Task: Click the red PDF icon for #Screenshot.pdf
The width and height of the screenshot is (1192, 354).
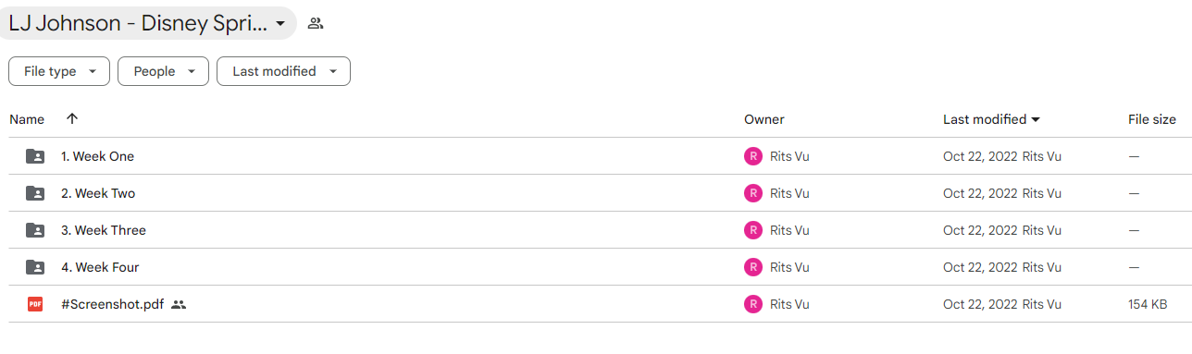Action: tap(35, 304)
